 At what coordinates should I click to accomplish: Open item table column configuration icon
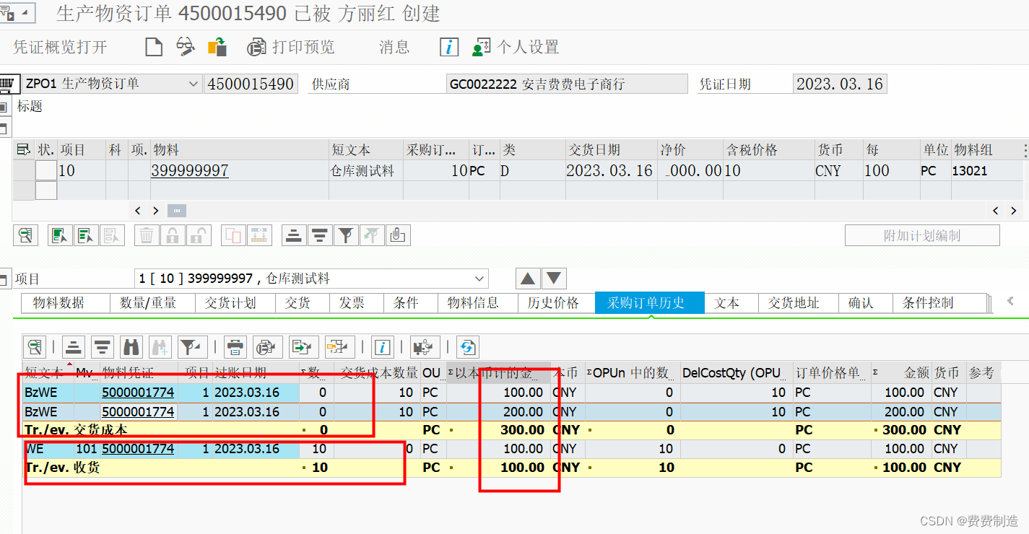(x=24, y=149)
